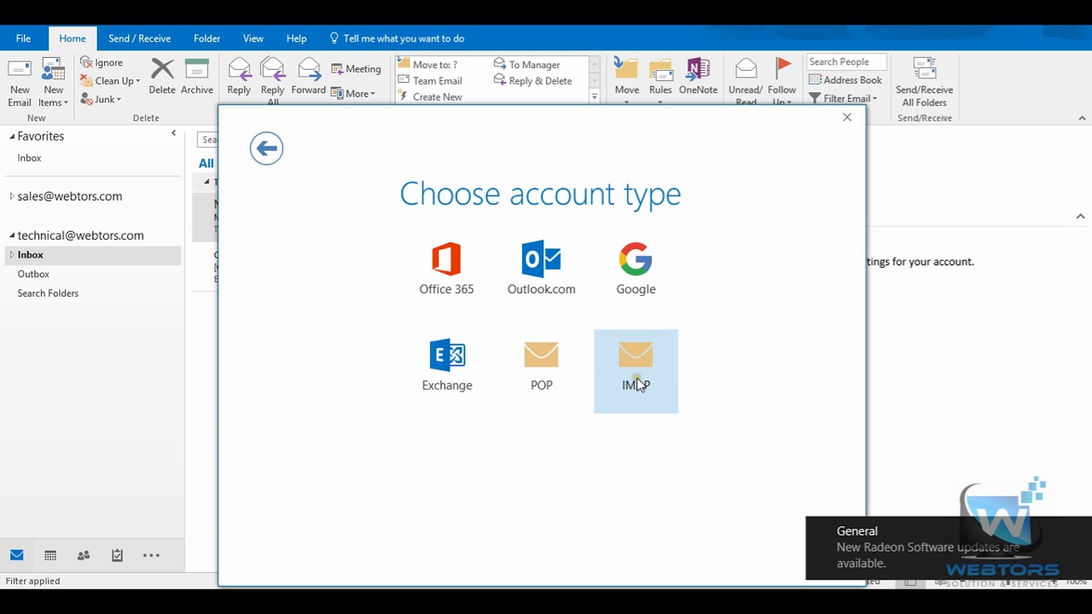This screenshot has width=1092, height=614.
Task: Click Tell me what you want to do
Action: pos(397,38)
